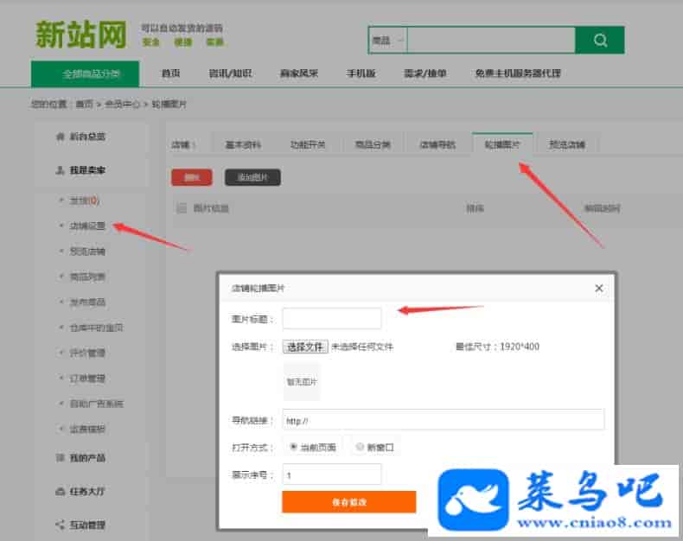Open 店铺设置 in the sidebar

87,226
